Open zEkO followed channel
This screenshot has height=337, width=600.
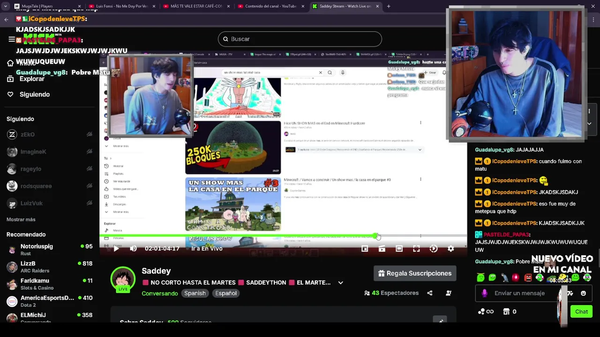49,134
